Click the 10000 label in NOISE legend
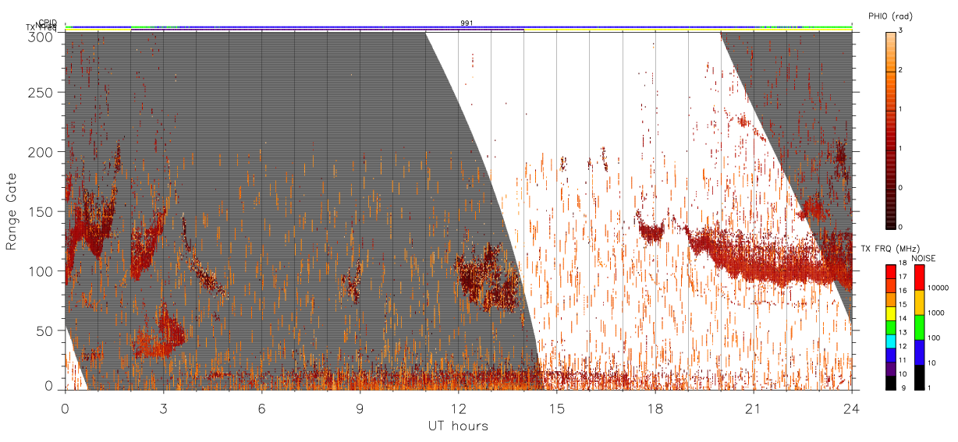Image resolution: width=958 pixels, height=442 pixels. coord(937,288)
